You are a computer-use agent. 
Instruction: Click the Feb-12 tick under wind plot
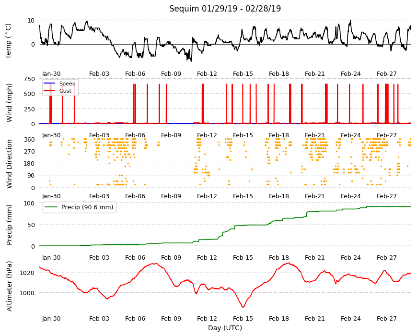point(207,135)
